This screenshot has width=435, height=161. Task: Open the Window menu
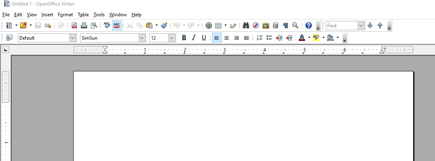tap(118, 15)
